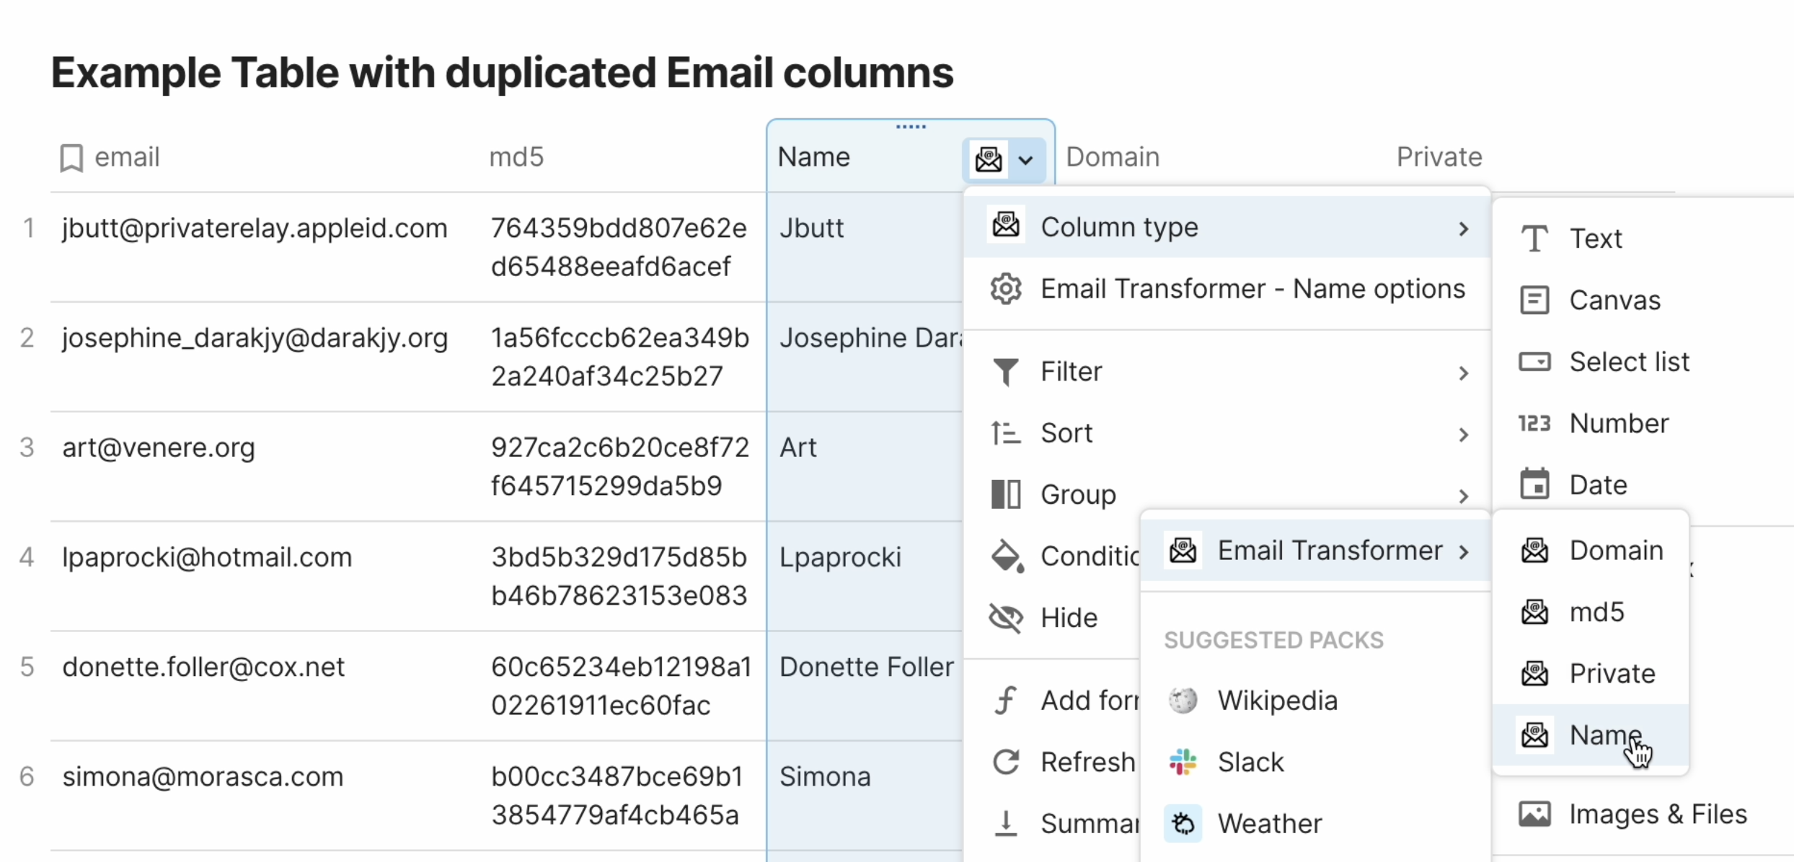Click the Wikipedia globe icon
Viewport: 1794px width, 862px height.
(x=1183, y=701)
